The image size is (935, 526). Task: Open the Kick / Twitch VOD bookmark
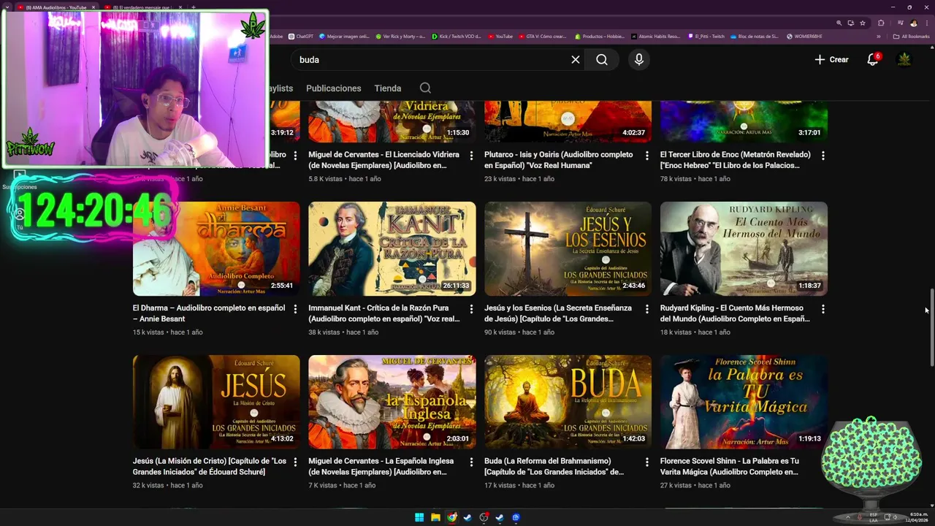click(457, 37)
